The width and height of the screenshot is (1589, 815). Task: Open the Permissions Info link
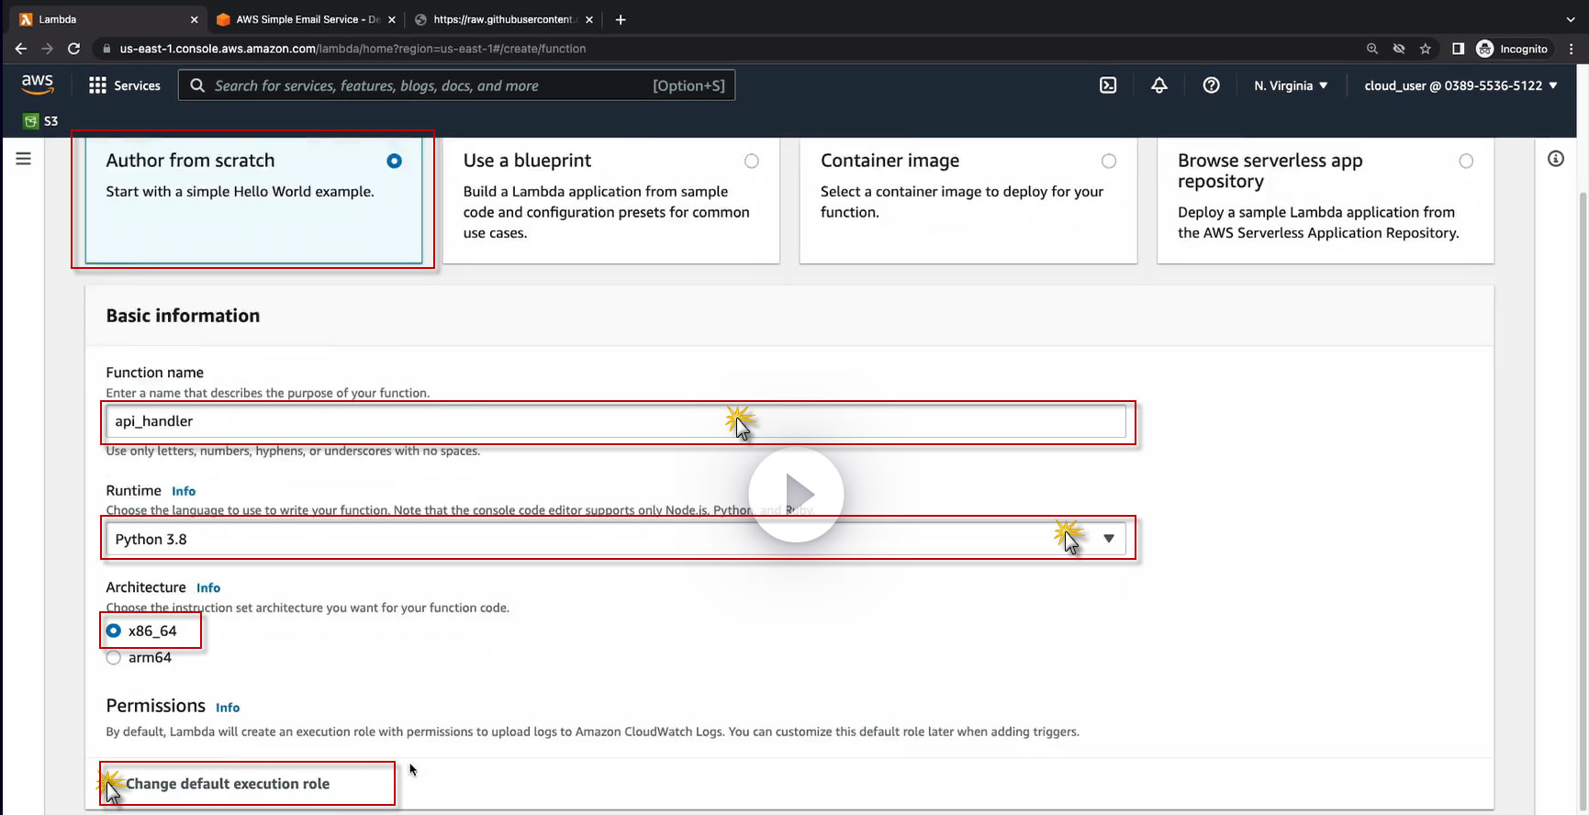[228, 708]
